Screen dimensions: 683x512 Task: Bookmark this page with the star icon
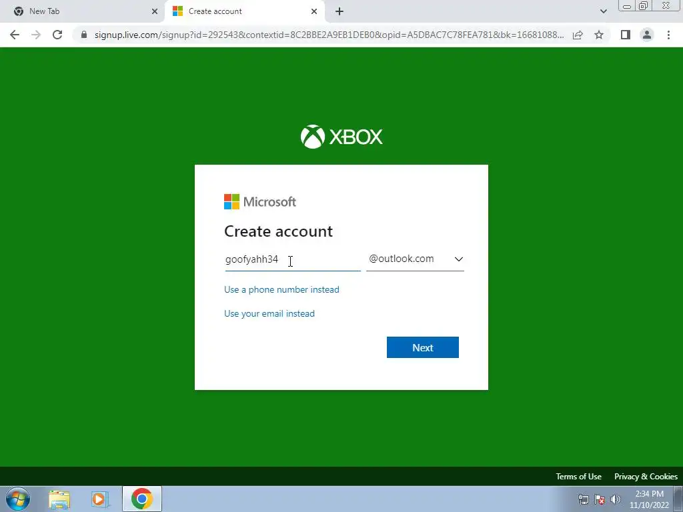[x=599, y=35]
